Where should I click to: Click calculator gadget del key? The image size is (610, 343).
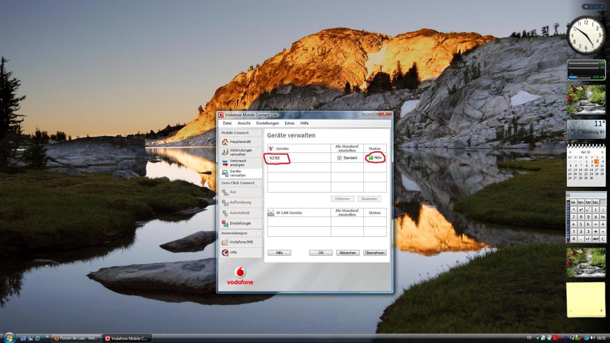point(596,239)
